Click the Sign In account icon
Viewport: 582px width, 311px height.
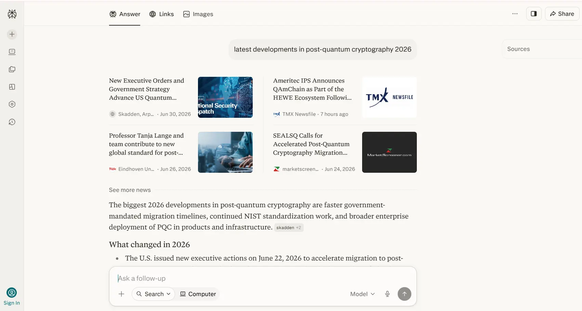pos(12,293)
